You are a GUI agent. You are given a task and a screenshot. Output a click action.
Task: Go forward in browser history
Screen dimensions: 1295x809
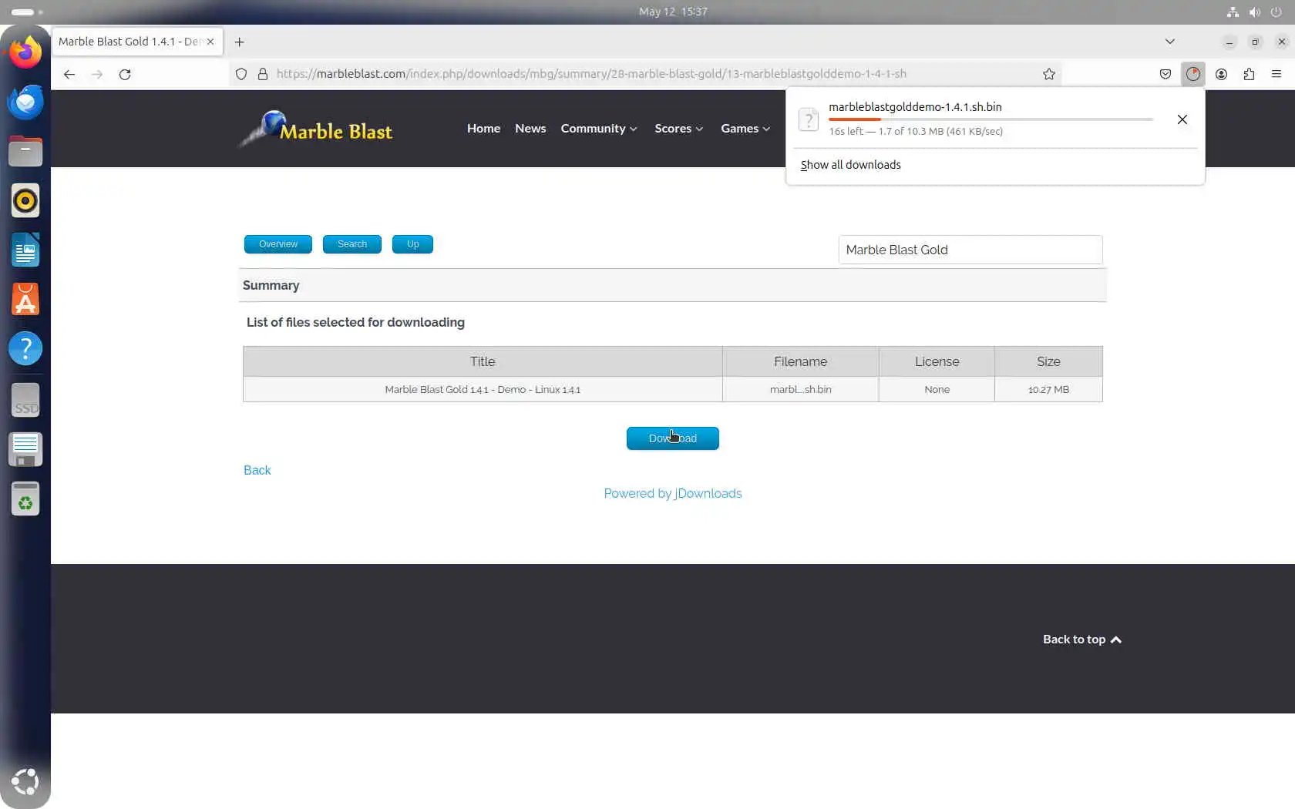(97, 74)
